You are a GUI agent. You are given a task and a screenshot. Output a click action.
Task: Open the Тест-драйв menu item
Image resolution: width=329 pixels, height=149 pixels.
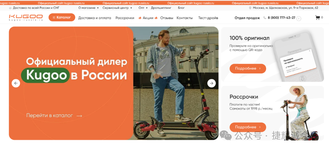(208, 18)
